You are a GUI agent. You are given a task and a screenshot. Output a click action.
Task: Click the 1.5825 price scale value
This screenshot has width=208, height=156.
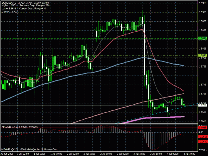point(203,49)
